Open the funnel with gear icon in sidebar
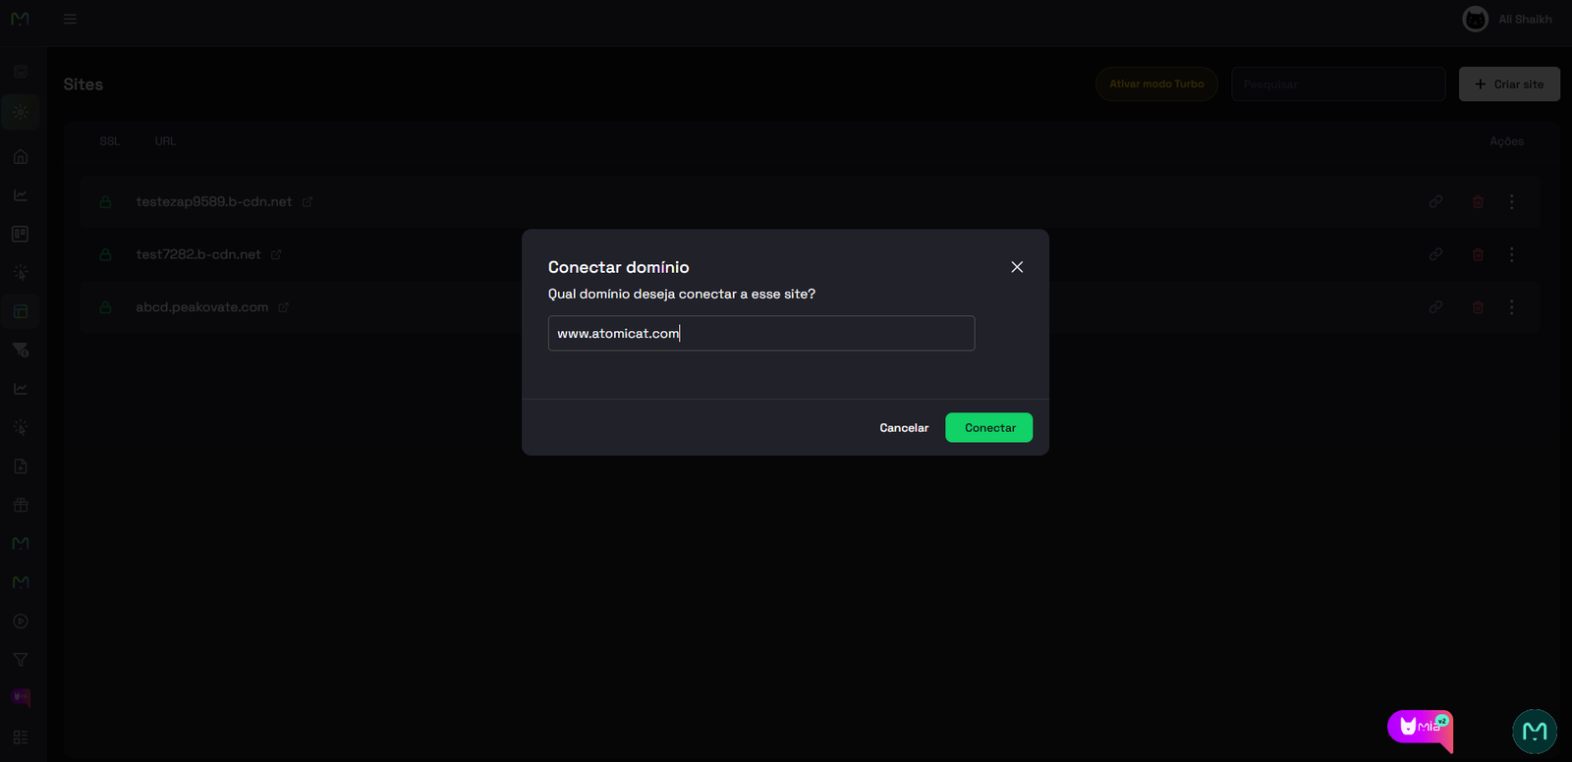Image resolution: width=1572 pixels, height=762 pixels. [21, 350]
